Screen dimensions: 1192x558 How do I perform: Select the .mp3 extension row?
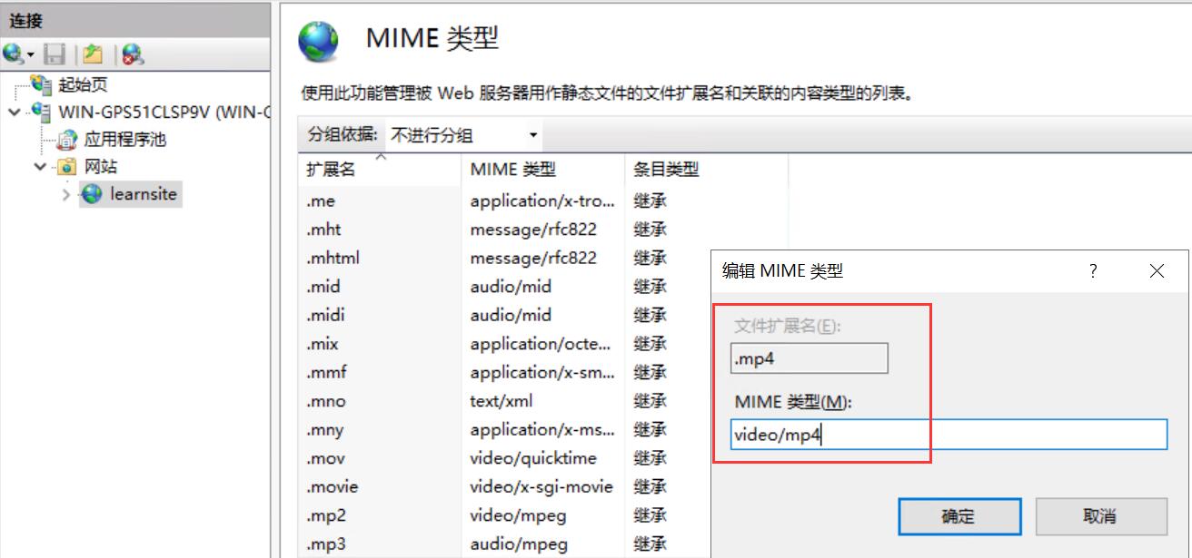point(326,544)
